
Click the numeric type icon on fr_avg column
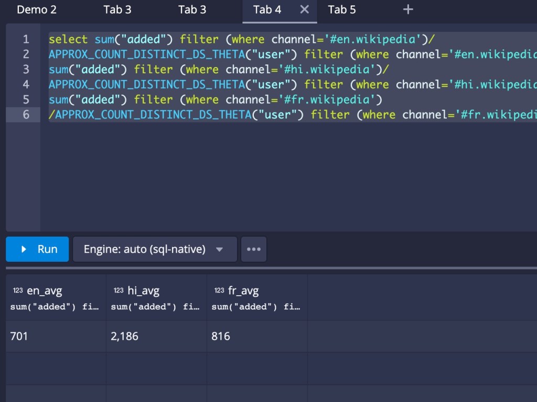(x=219, y=291)
